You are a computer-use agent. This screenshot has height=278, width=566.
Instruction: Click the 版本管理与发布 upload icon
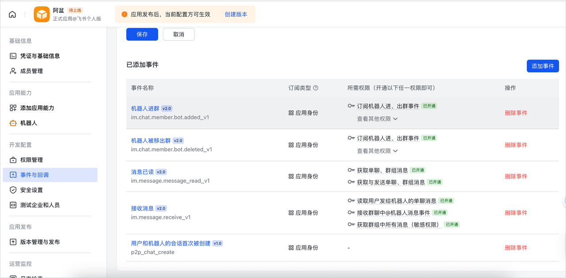(x=13, y=242)
